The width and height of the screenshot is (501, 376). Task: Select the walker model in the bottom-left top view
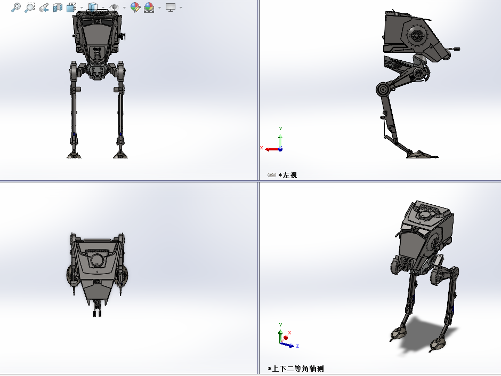(x=97, y=275)
